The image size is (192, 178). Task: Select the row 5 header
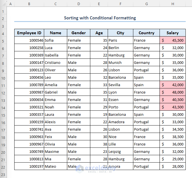(3, 41)
